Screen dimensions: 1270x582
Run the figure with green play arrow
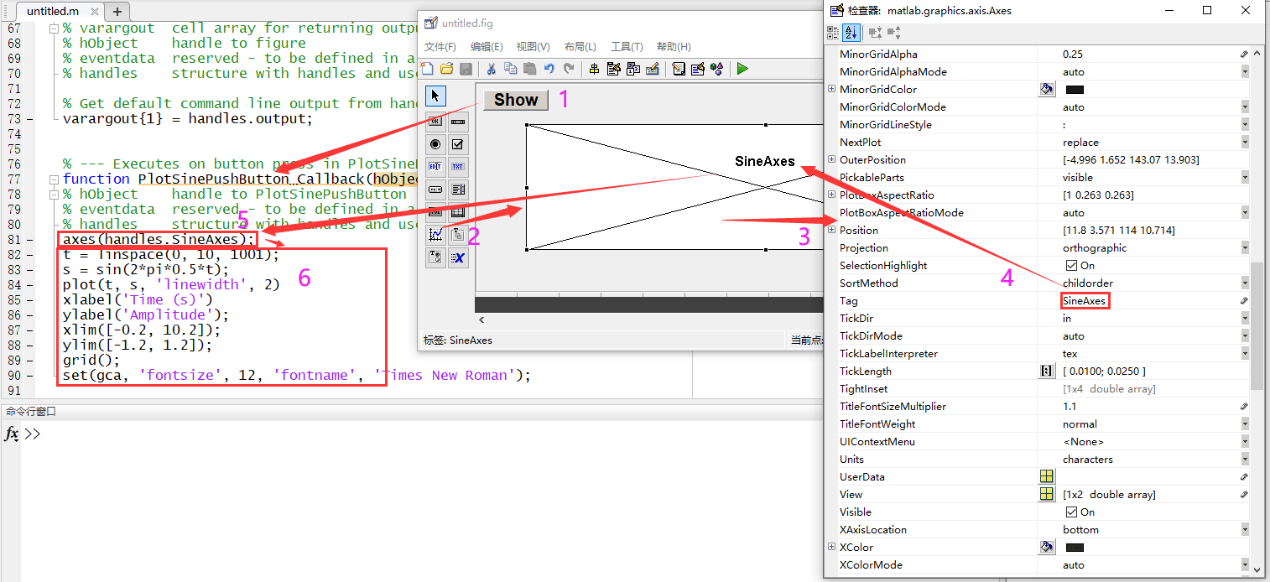coord(742,69)
